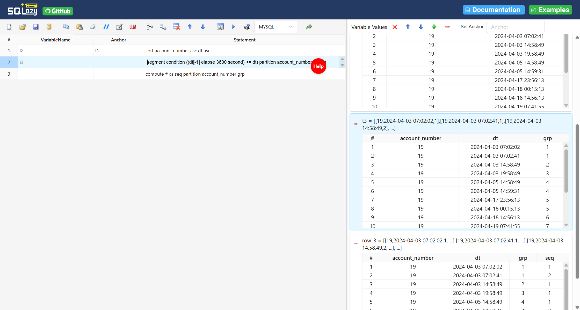
Task: Click anchor cell t1 in row 1
Action: pos(119,51)
